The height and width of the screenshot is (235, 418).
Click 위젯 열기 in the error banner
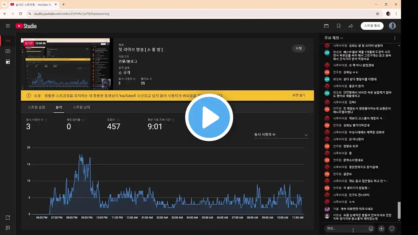coord(299,95)
